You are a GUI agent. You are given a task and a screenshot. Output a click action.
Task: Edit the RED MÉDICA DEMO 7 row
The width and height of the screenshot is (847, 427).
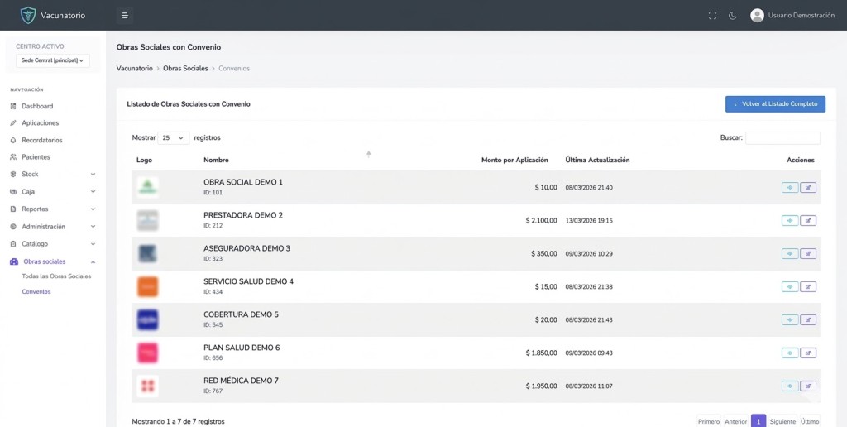click(x=808, y=386)
